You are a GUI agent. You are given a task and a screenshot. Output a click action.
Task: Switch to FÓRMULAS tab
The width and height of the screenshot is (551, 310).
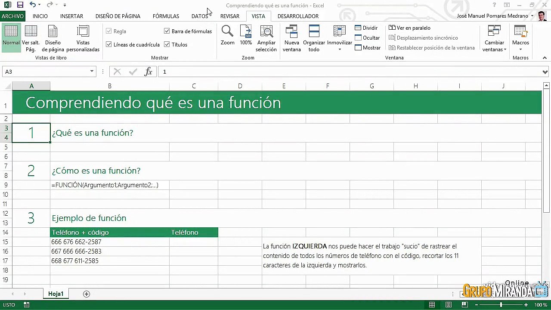coord(166,16)
